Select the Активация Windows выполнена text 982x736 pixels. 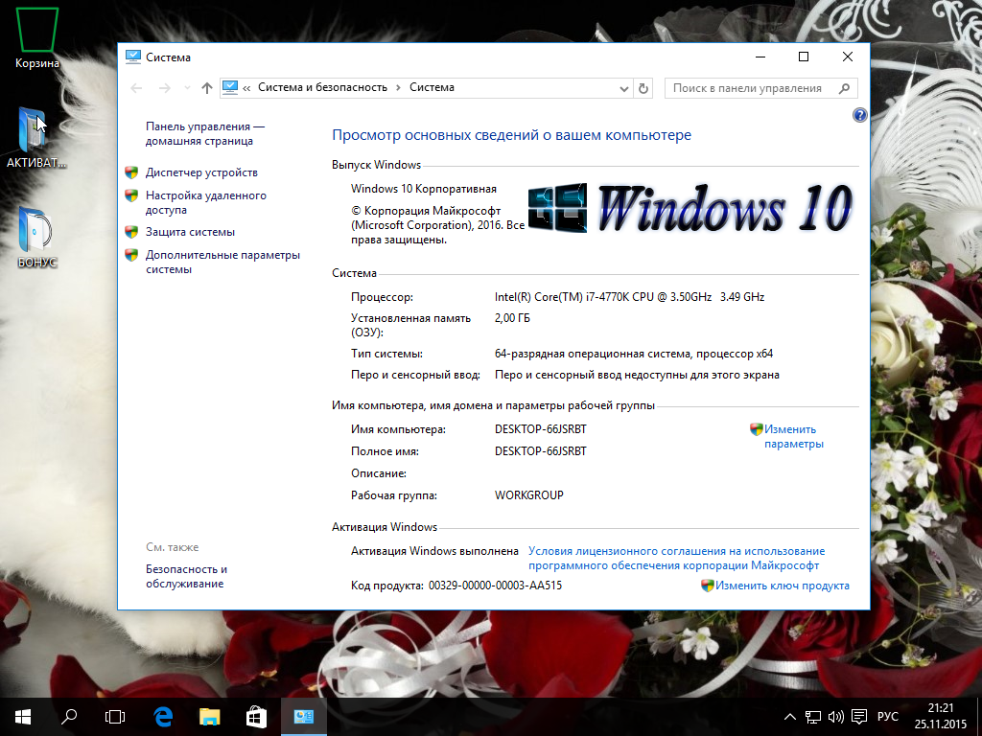(x=434, y=551)
